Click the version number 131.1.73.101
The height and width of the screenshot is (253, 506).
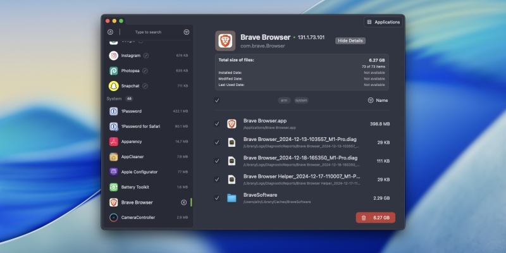(311, 37)
